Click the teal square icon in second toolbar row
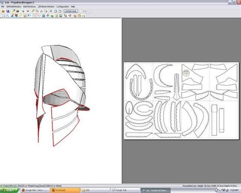This screenshot has width=241, height=193. [43, 16]
